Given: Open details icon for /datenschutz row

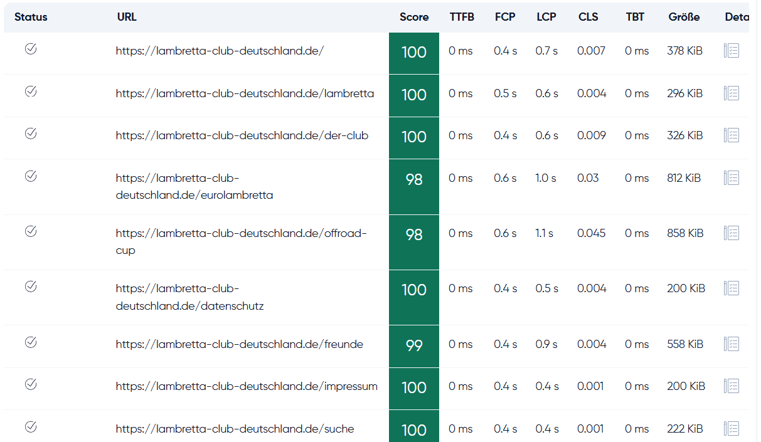Looking at the screenshot, I should (732, 288).
